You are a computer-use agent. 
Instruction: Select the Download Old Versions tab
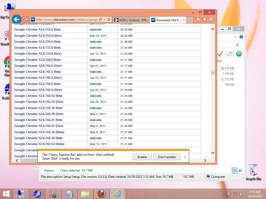pos(166,20)
